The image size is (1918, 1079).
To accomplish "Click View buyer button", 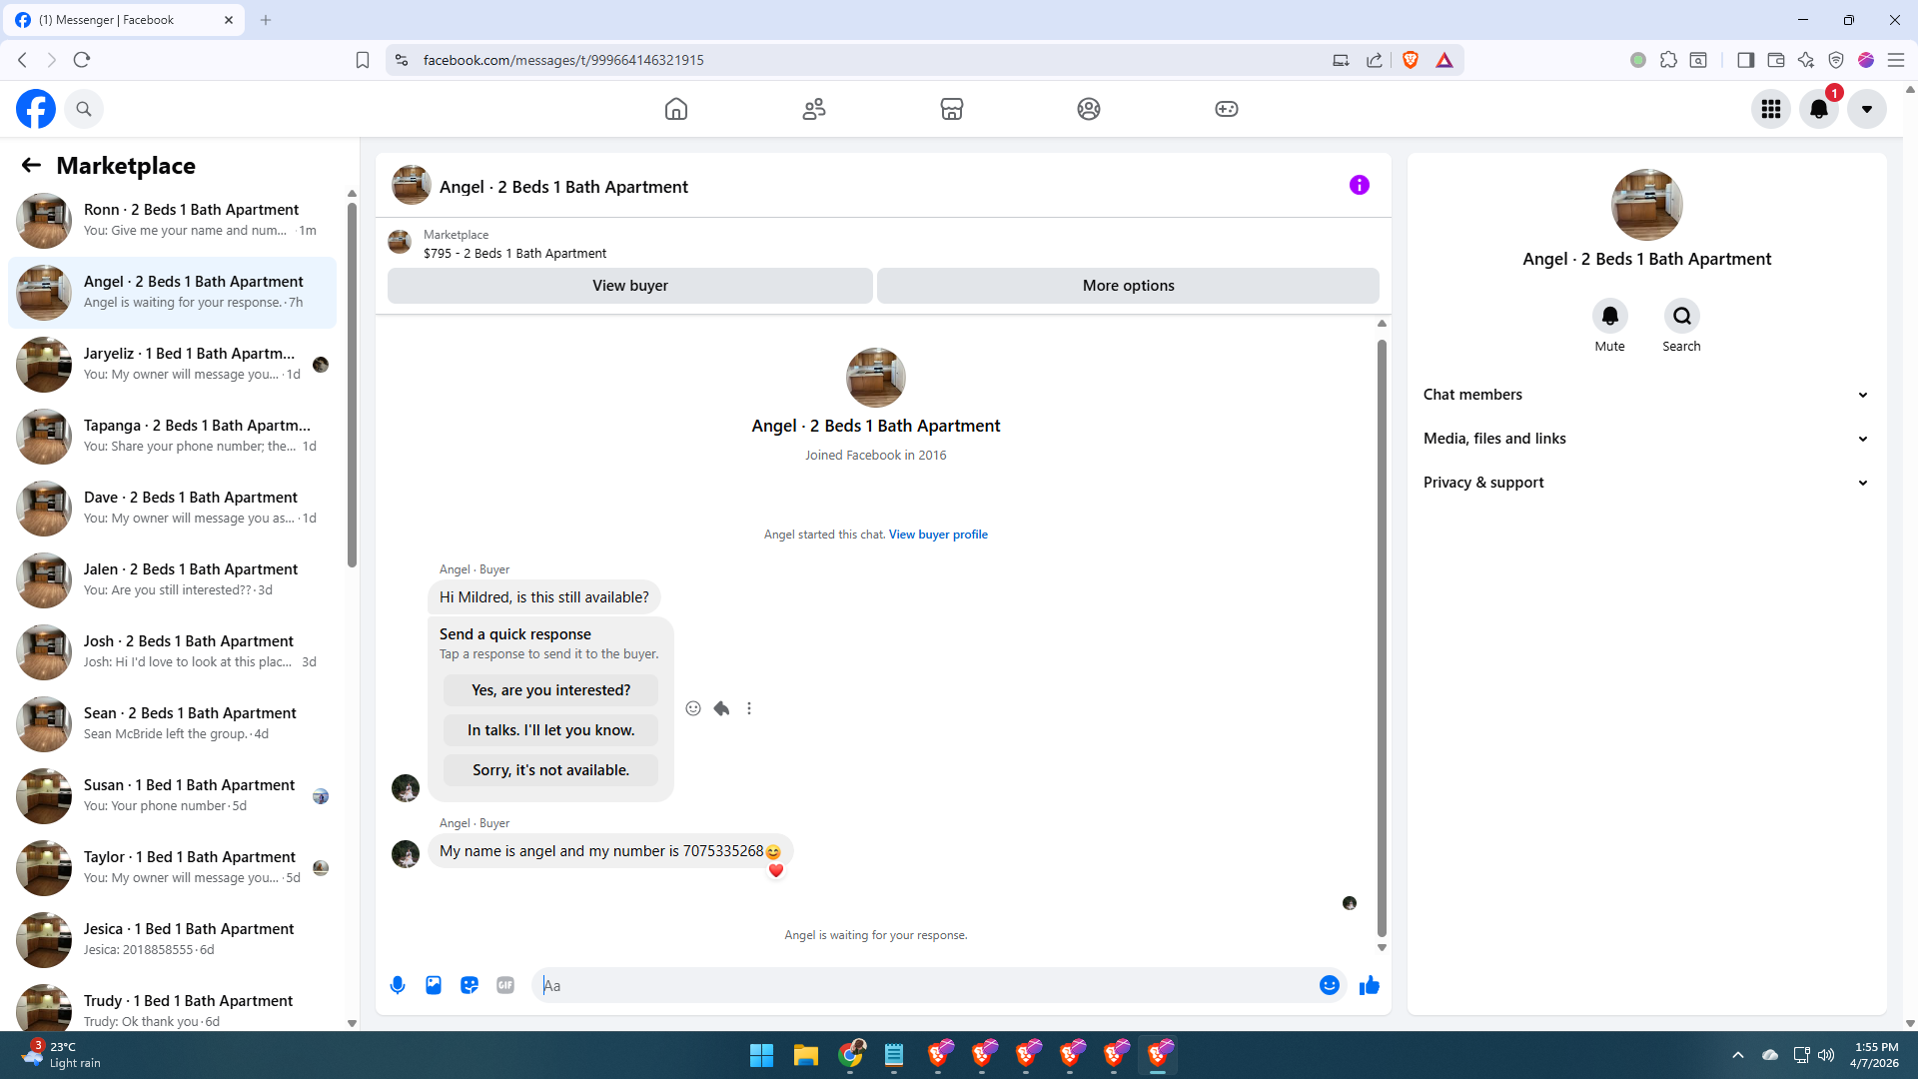I will 630,286.
